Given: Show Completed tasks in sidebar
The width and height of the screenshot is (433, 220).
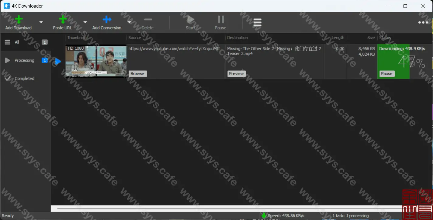Looking at the screenshot, I should [x=24, y=79].
